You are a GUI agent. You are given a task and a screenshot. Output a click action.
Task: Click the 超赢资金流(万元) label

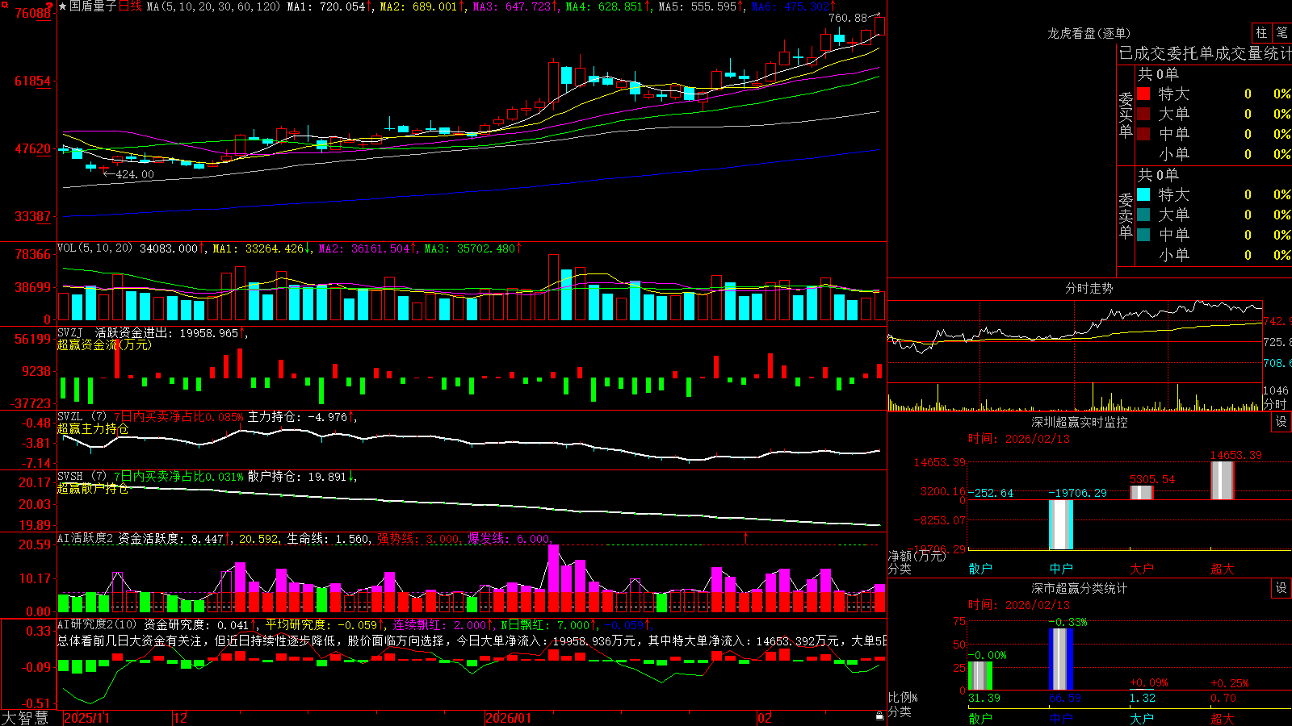point(104,344)
